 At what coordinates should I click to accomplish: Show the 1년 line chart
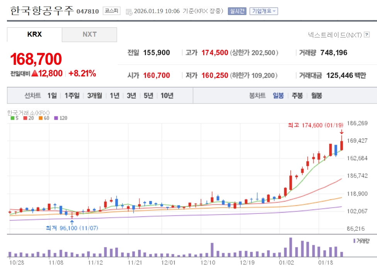[x=114, y=96]
